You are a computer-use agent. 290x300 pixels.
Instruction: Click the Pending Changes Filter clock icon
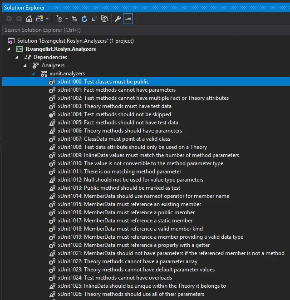[59, 19]
